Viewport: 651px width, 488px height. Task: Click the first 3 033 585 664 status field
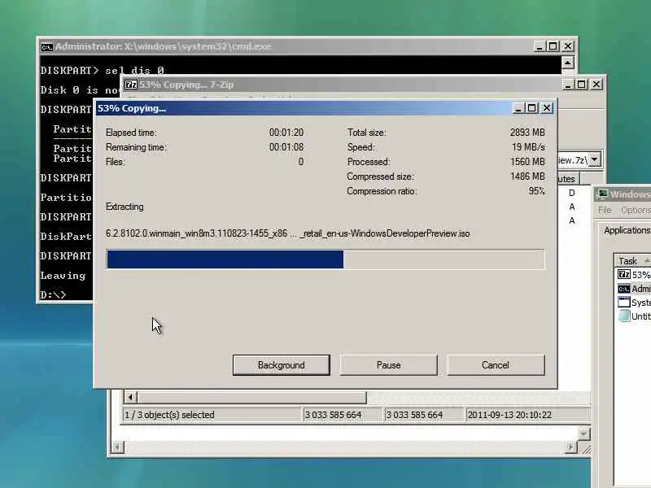coord(342,415)
